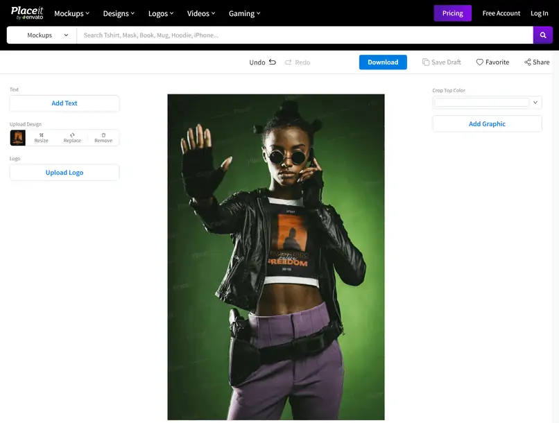The image size is (559, 423).
Task: Expand the Designs navigation menu
Action: [119, 14]
